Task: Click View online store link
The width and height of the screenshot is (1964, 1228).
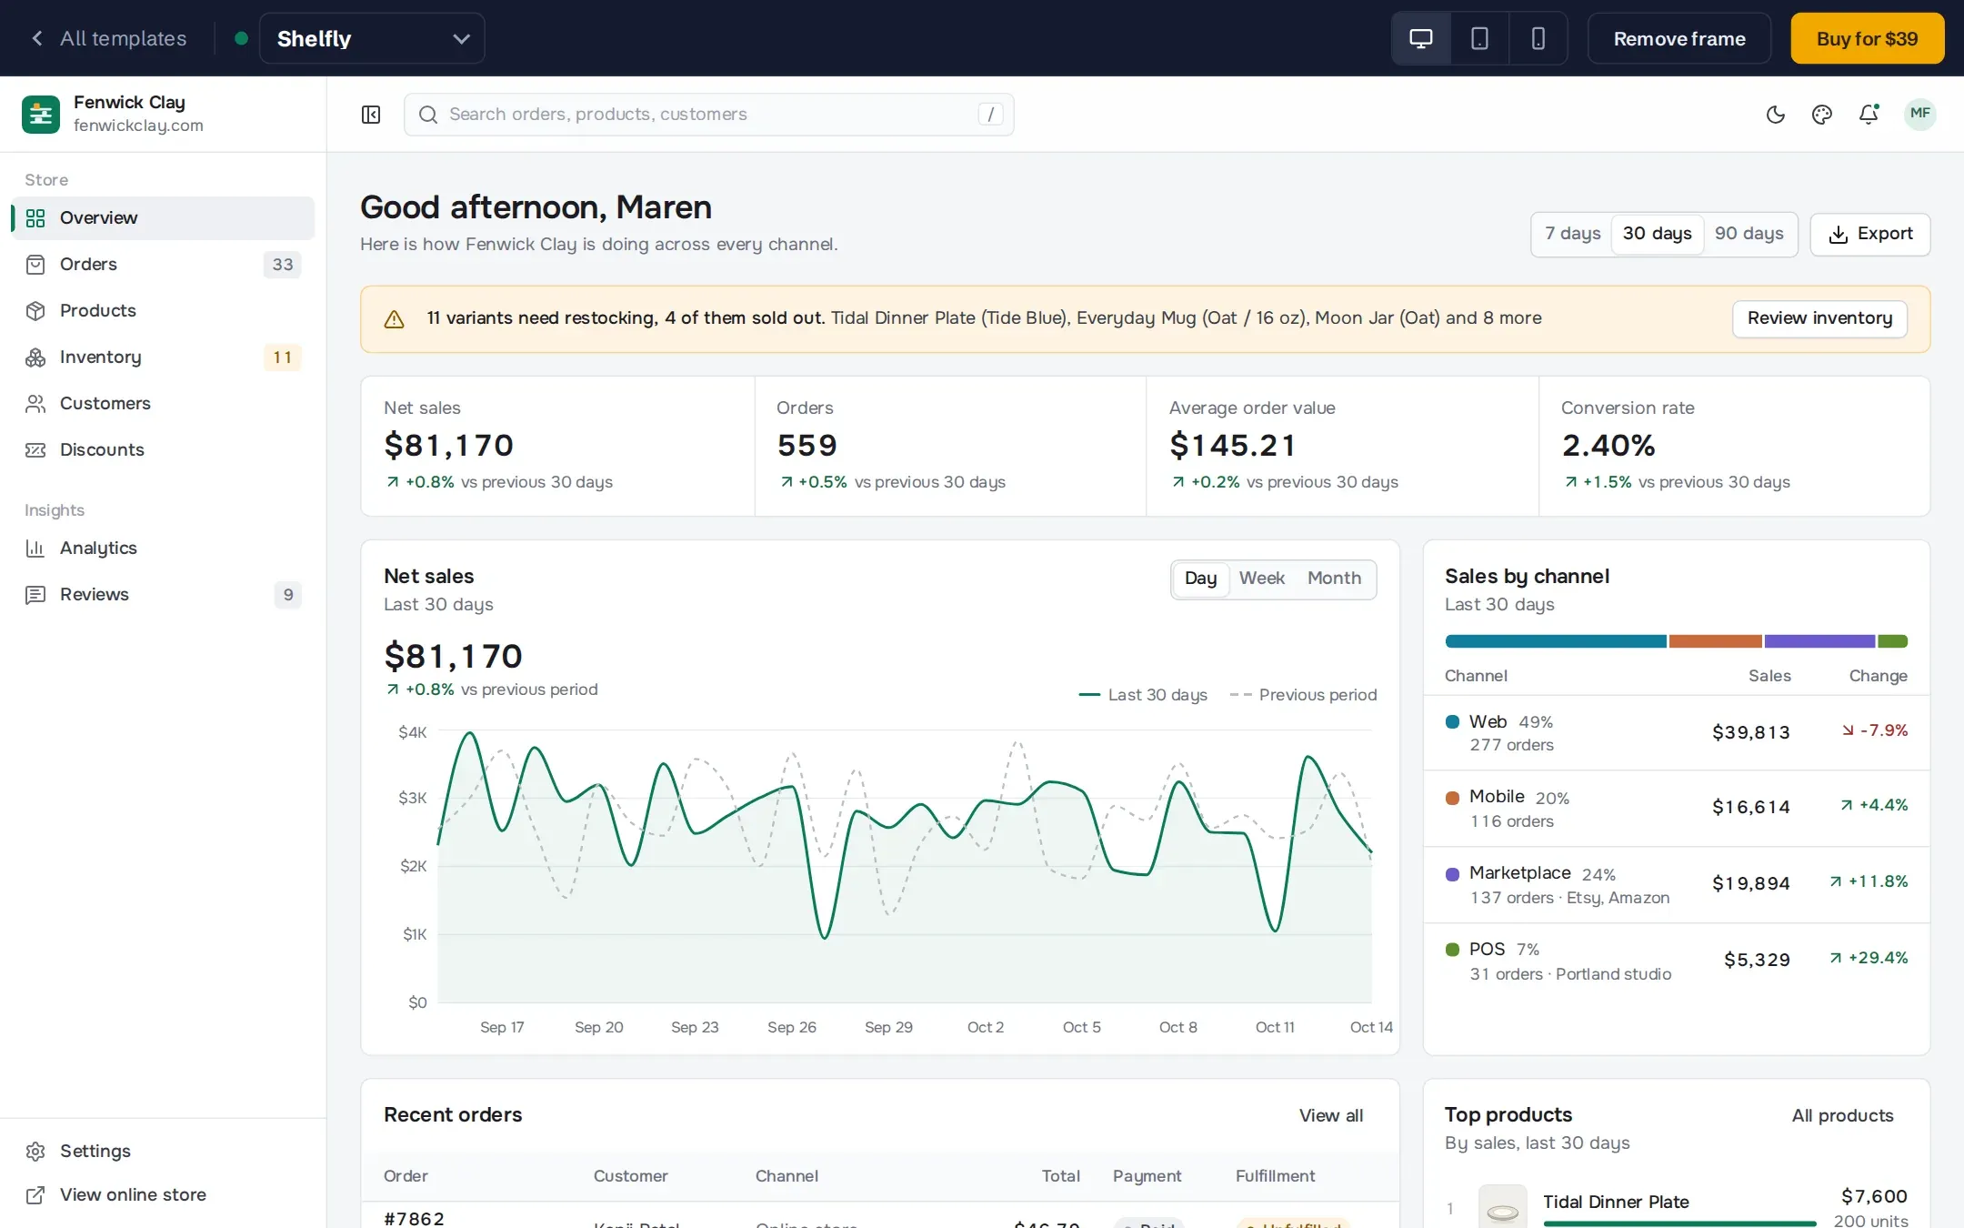Action: 164,1195
